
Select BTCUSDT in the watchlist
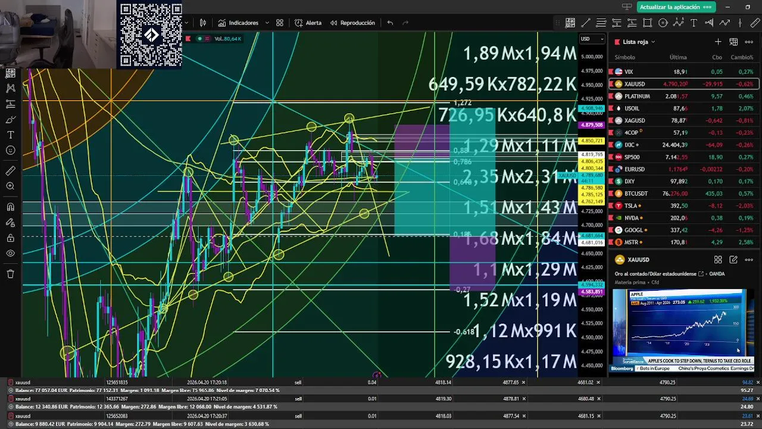[x=683, y=194]
